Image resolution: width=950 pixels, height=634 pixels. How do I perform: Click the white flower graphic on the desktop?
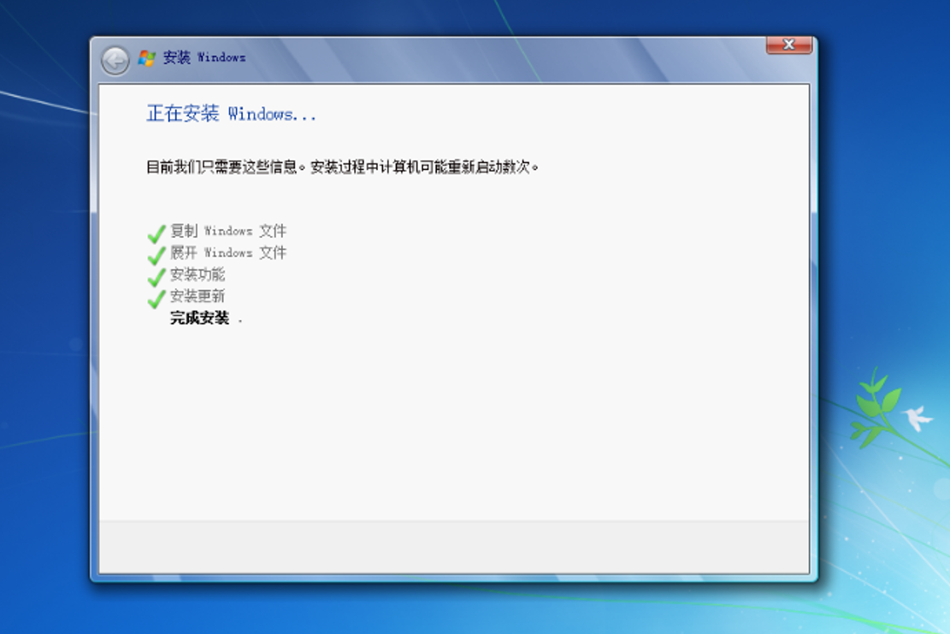(915, 417)
